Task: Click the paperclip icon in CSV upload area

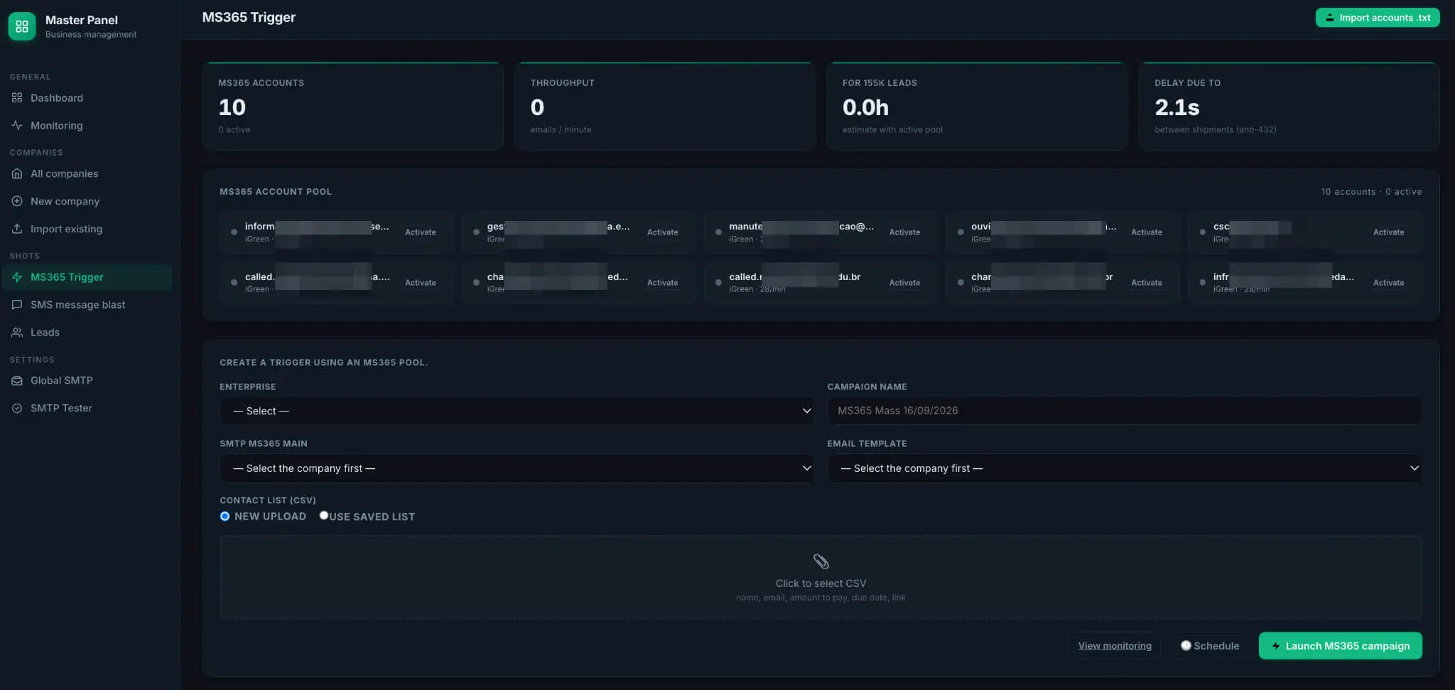Action: click(x=821, y=561)
